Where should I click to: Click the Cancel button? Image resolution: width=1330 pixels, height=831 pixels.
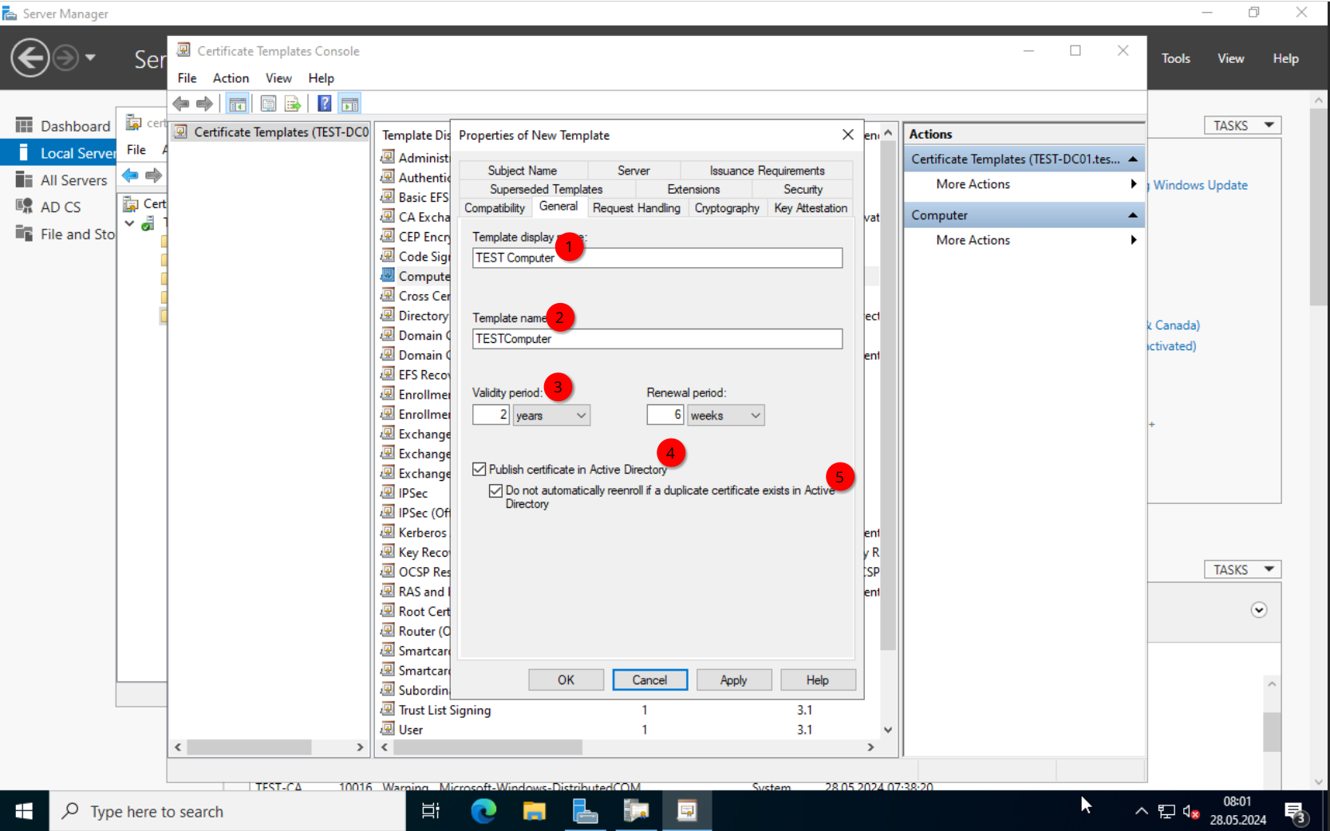[649, 679]
